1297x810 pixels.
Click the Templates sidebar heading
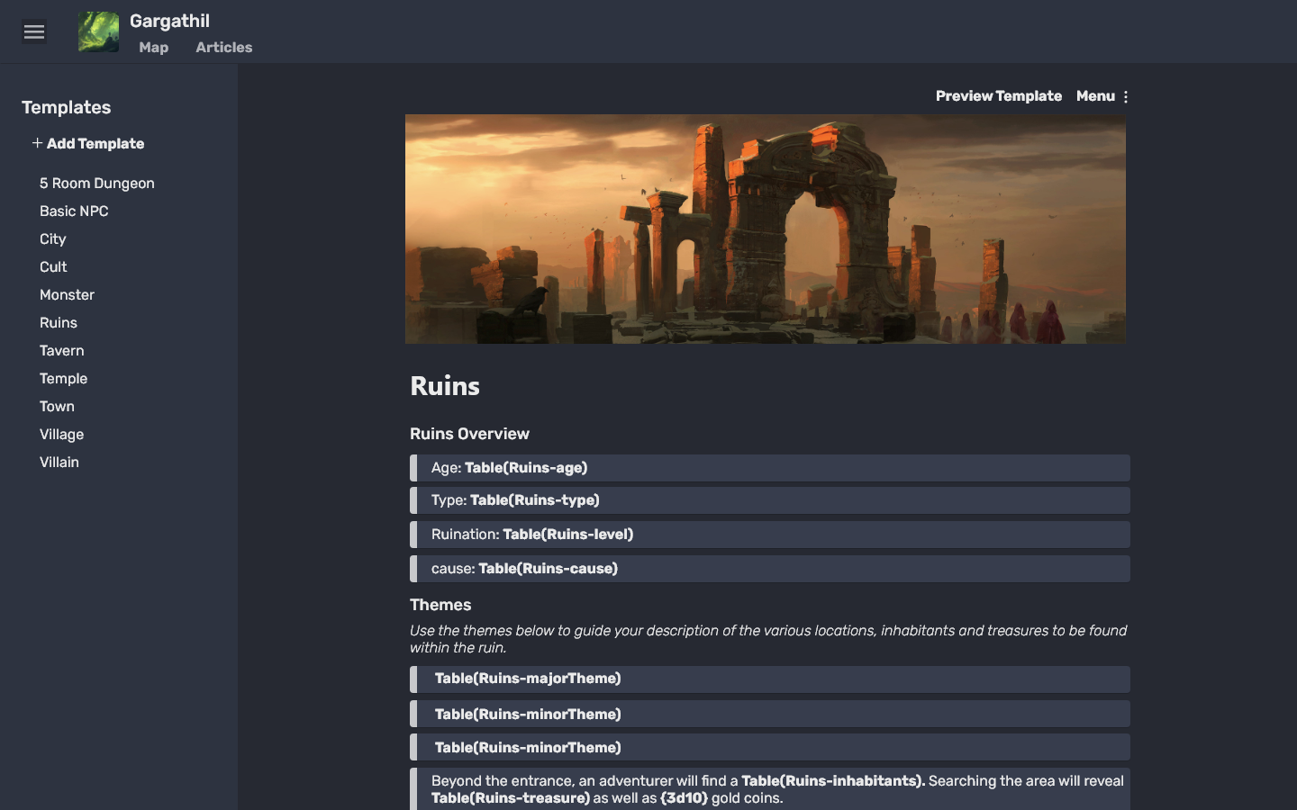tap(67, 107)
